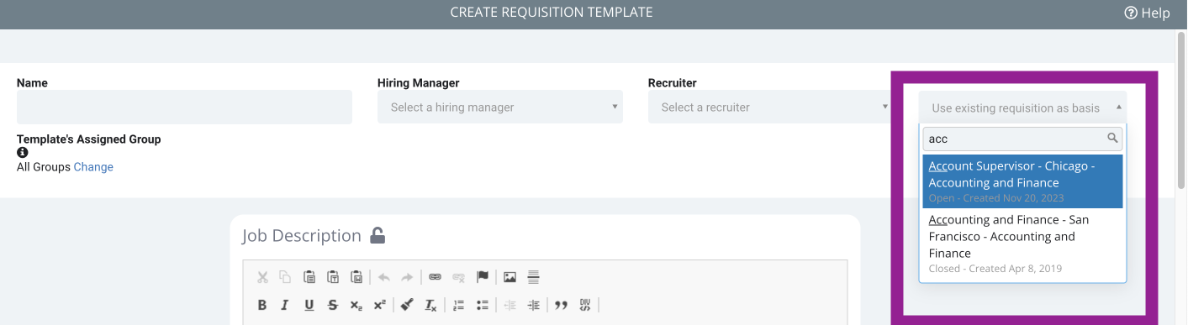The height and width of the screenshot is (325, 1188).
Task: Open Help in the header
Action: coord(1147,13)
